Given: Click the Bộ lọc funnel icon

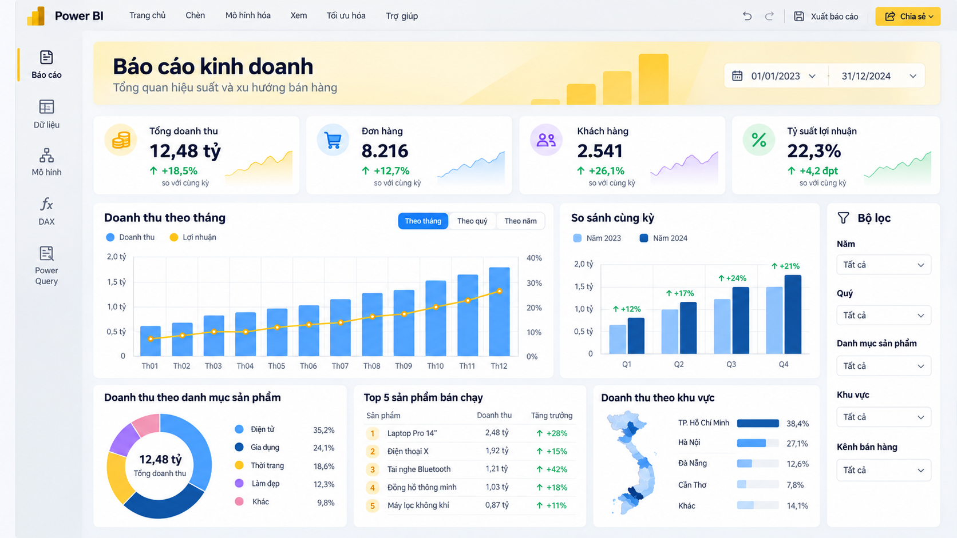Looking at the screenshot, I should coord(843,218).
